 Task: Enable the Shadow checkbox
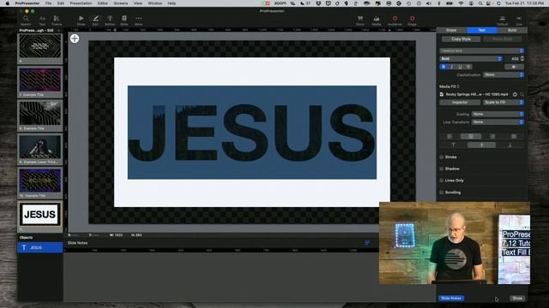[442, 169]
